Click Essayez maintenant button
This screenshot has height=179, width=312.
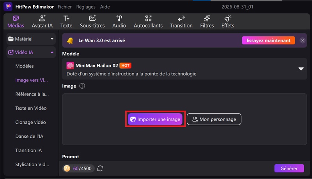click(x=268, y=40)
